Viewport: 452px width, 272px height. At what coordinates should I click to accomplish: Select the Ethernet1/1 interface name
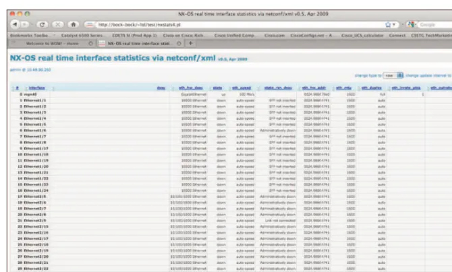click(35, 100)
